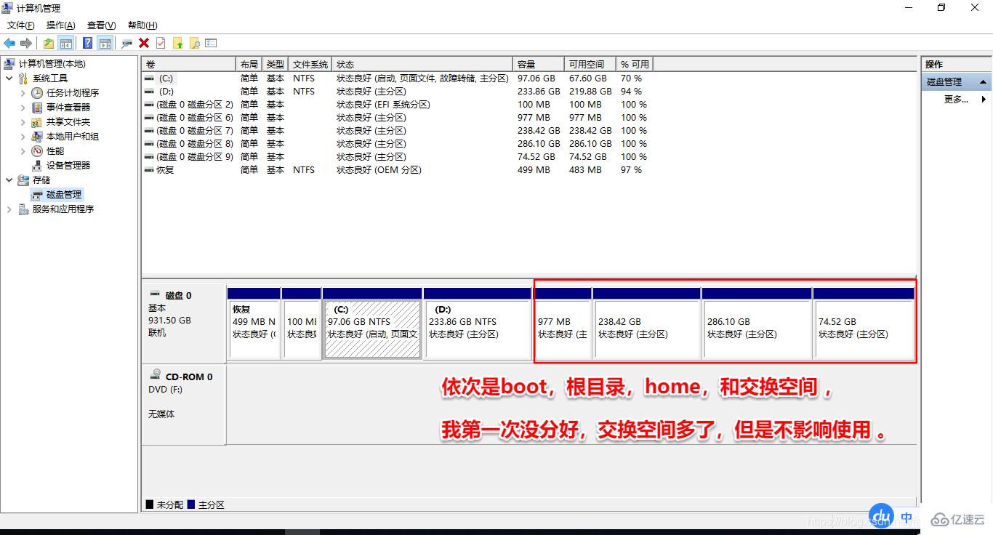Click the gray Forward arrow in toolbar

[26, 44]
